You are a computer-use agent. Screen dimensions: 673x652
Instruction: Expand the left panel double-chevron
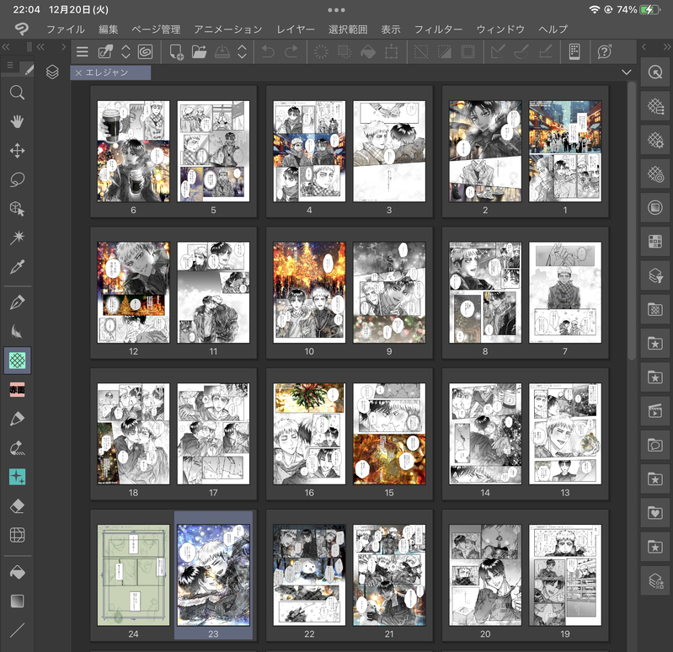pyautogui.click(x=7, y=47)
